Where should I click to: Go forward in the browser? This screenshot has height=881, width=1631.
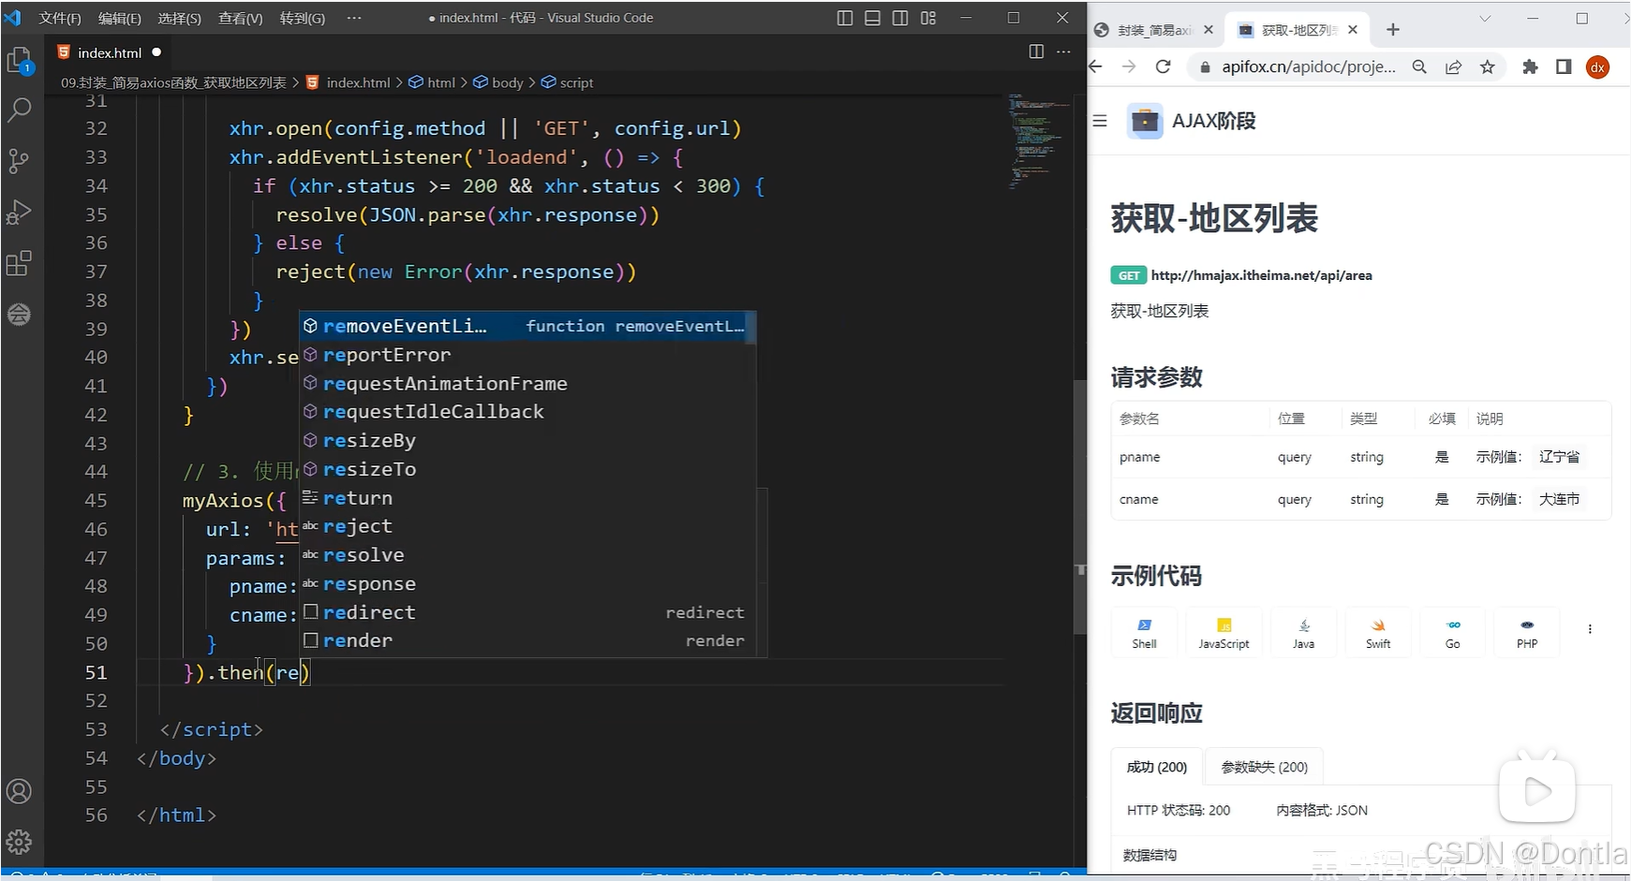1129,66
